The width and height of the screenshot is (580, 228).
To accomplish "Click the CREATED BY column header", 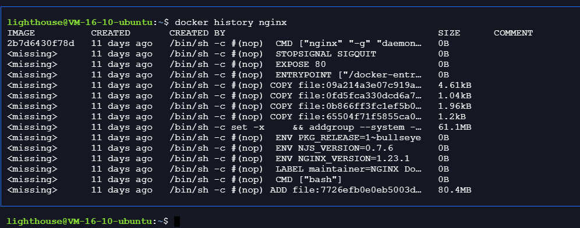I will pyautogui.click(x=194, y=33).
